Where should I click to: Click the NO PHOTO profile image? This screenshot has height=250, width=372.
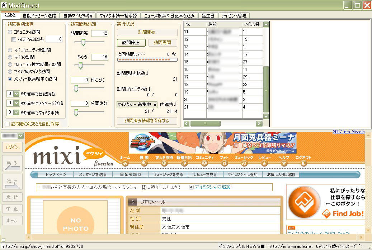(75, 217)
